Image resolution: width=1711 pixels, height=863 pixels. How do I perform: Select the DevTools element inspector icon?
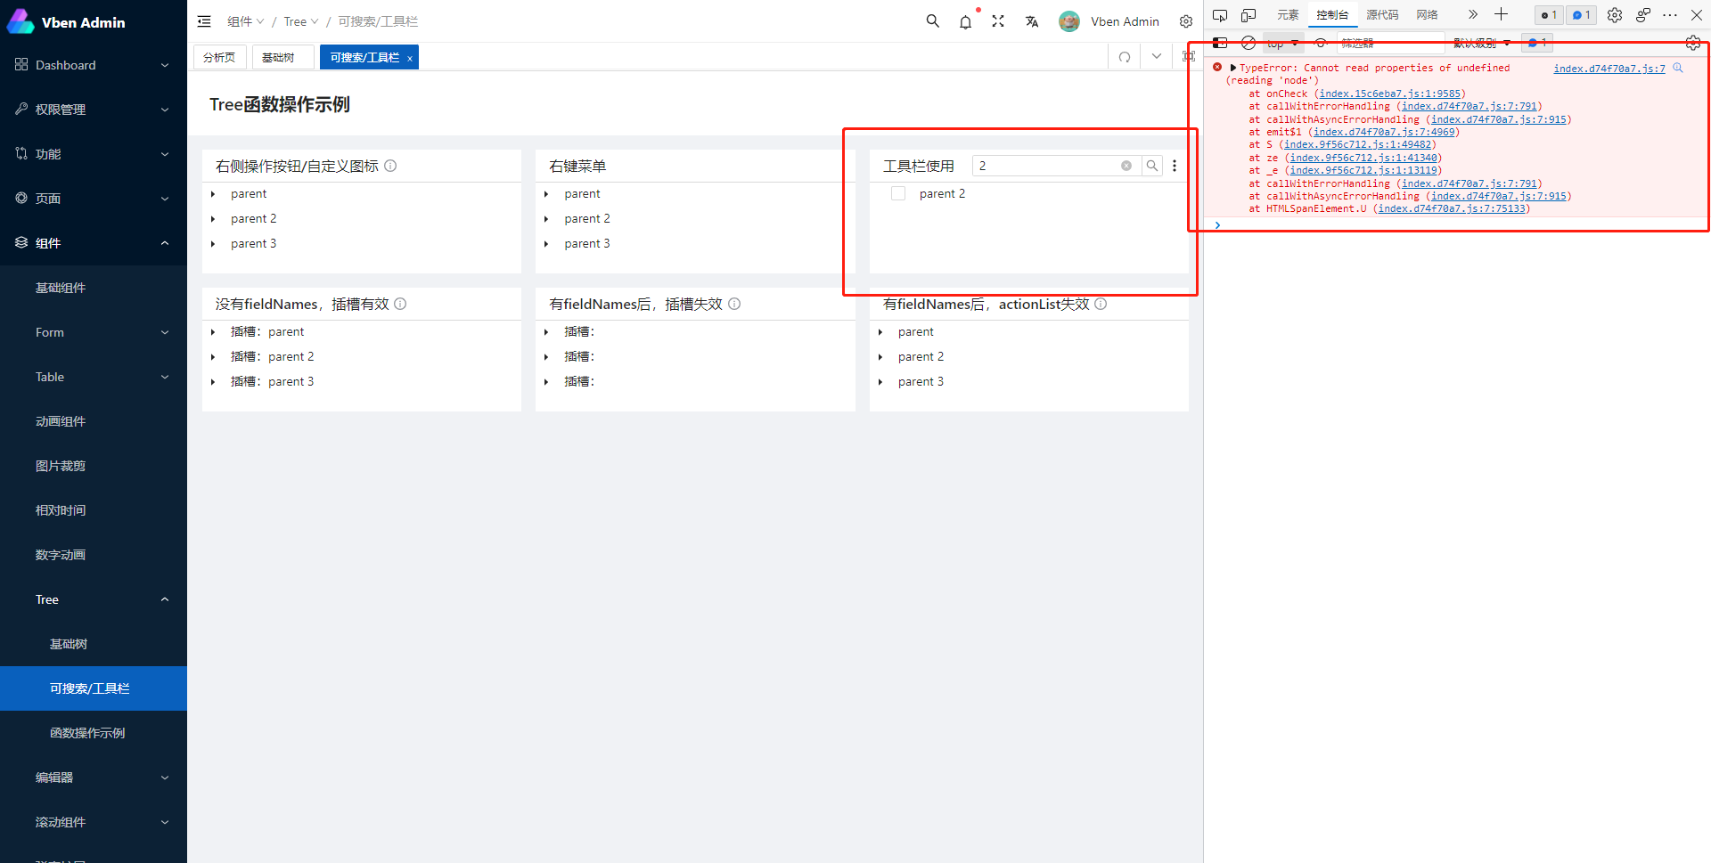(1220, 14)
